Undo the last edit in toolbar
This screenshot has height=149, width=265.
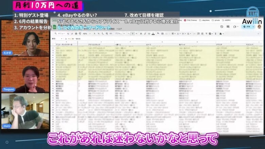[68, 34]
